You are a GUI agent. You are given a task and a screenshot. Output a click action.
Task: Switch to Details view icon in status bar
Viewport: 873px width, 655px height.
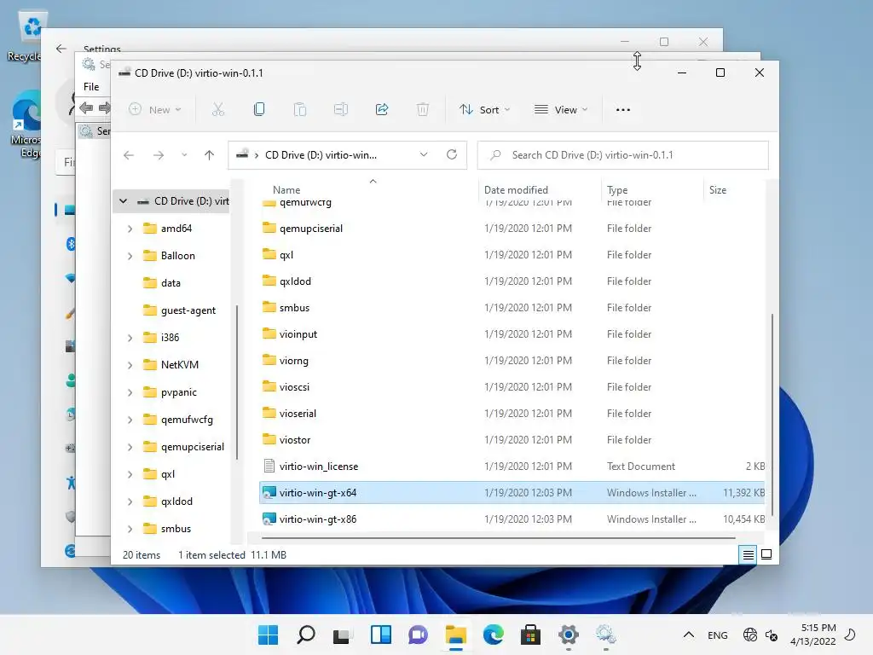748,554
